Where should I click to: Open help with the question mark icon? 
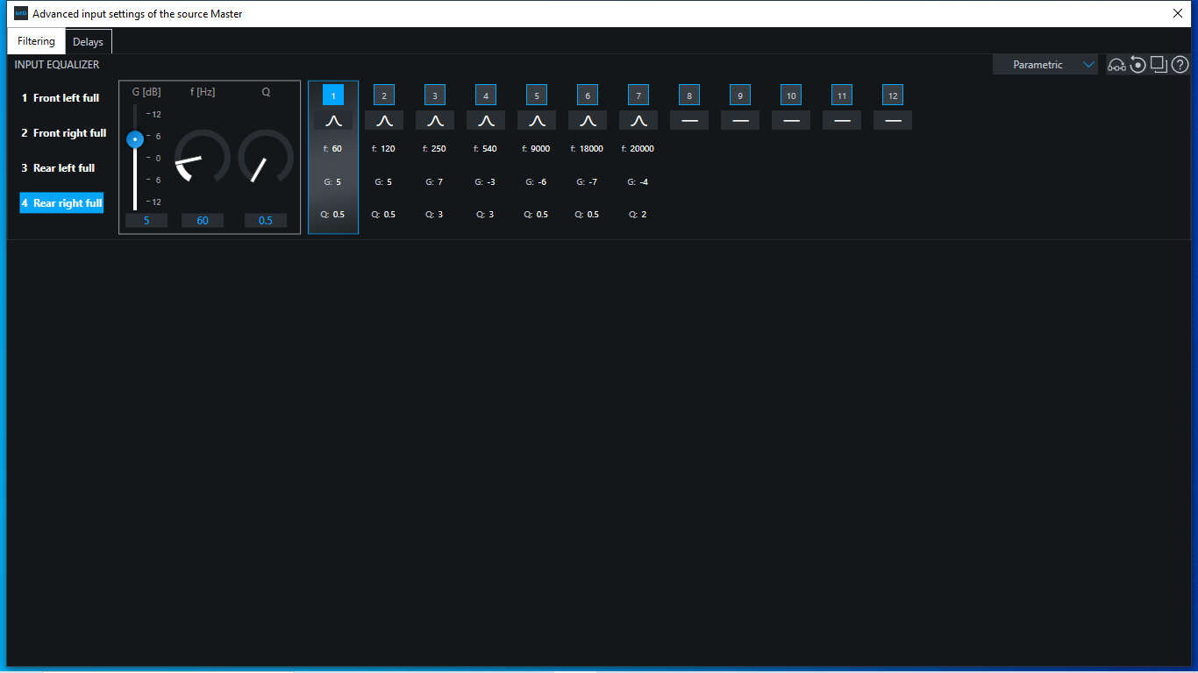(1180, 65)
